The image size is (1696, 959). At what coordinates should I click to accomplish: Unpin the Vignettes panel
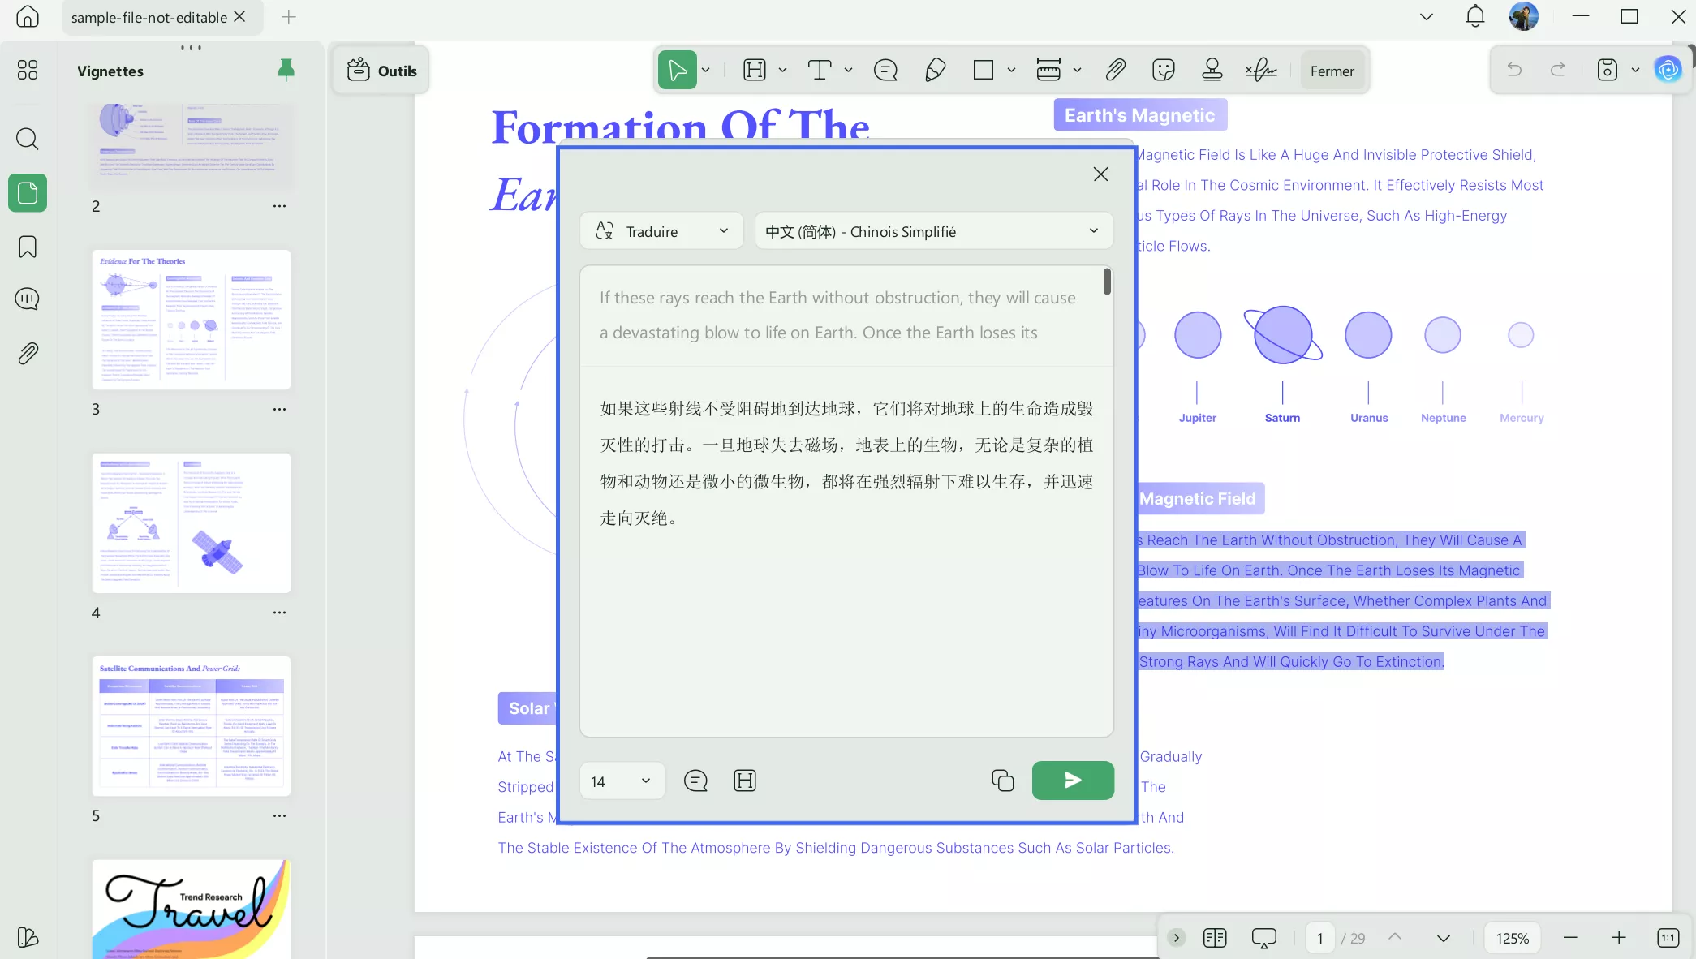pos(286,71)
